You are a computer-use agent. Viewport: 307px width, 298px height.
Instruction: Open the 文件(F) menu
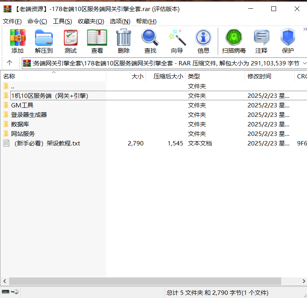click(x=12, y=21)
